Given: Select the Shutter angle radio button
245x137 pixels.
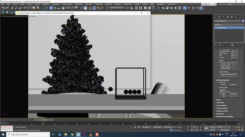Looking at the screenshot, I should pyautogui.click(x=220, y=65).
